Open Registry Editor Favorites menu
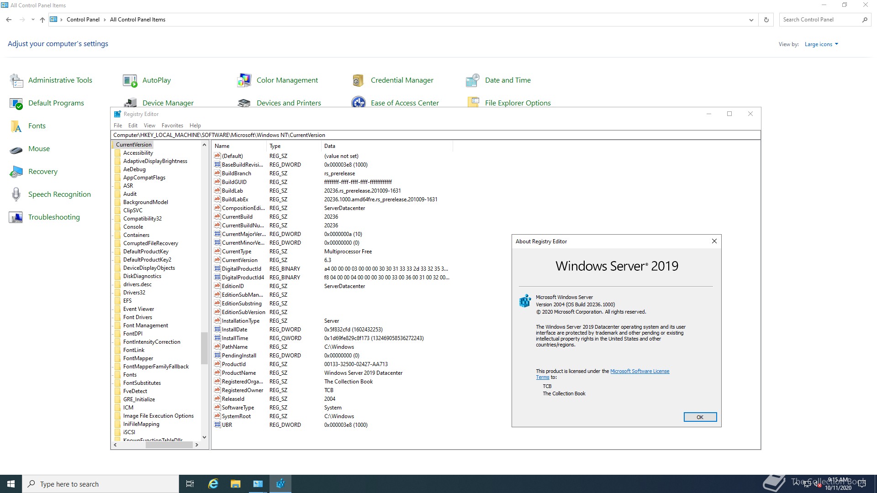877x493 pixels. tap(172, 126)
